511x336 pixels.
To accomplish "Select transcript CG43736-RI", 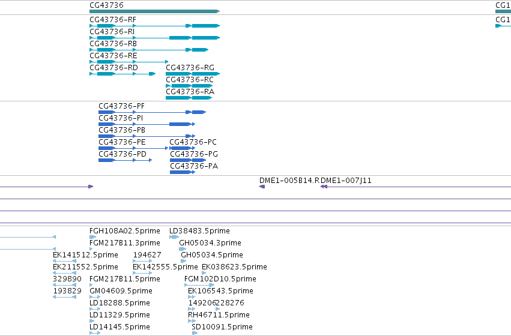I will pos(154,38).
